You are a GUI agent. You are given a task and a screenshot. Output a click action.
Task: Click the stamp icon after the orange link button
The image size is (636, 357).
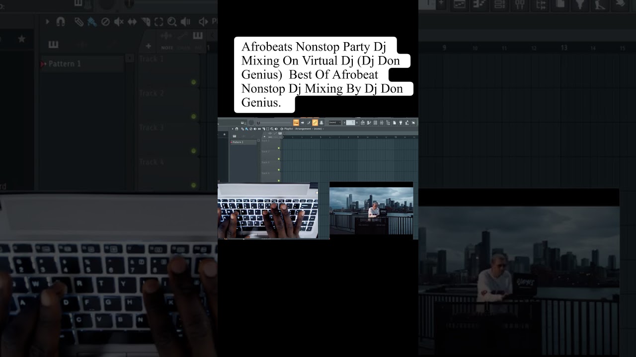pos(321,122)
